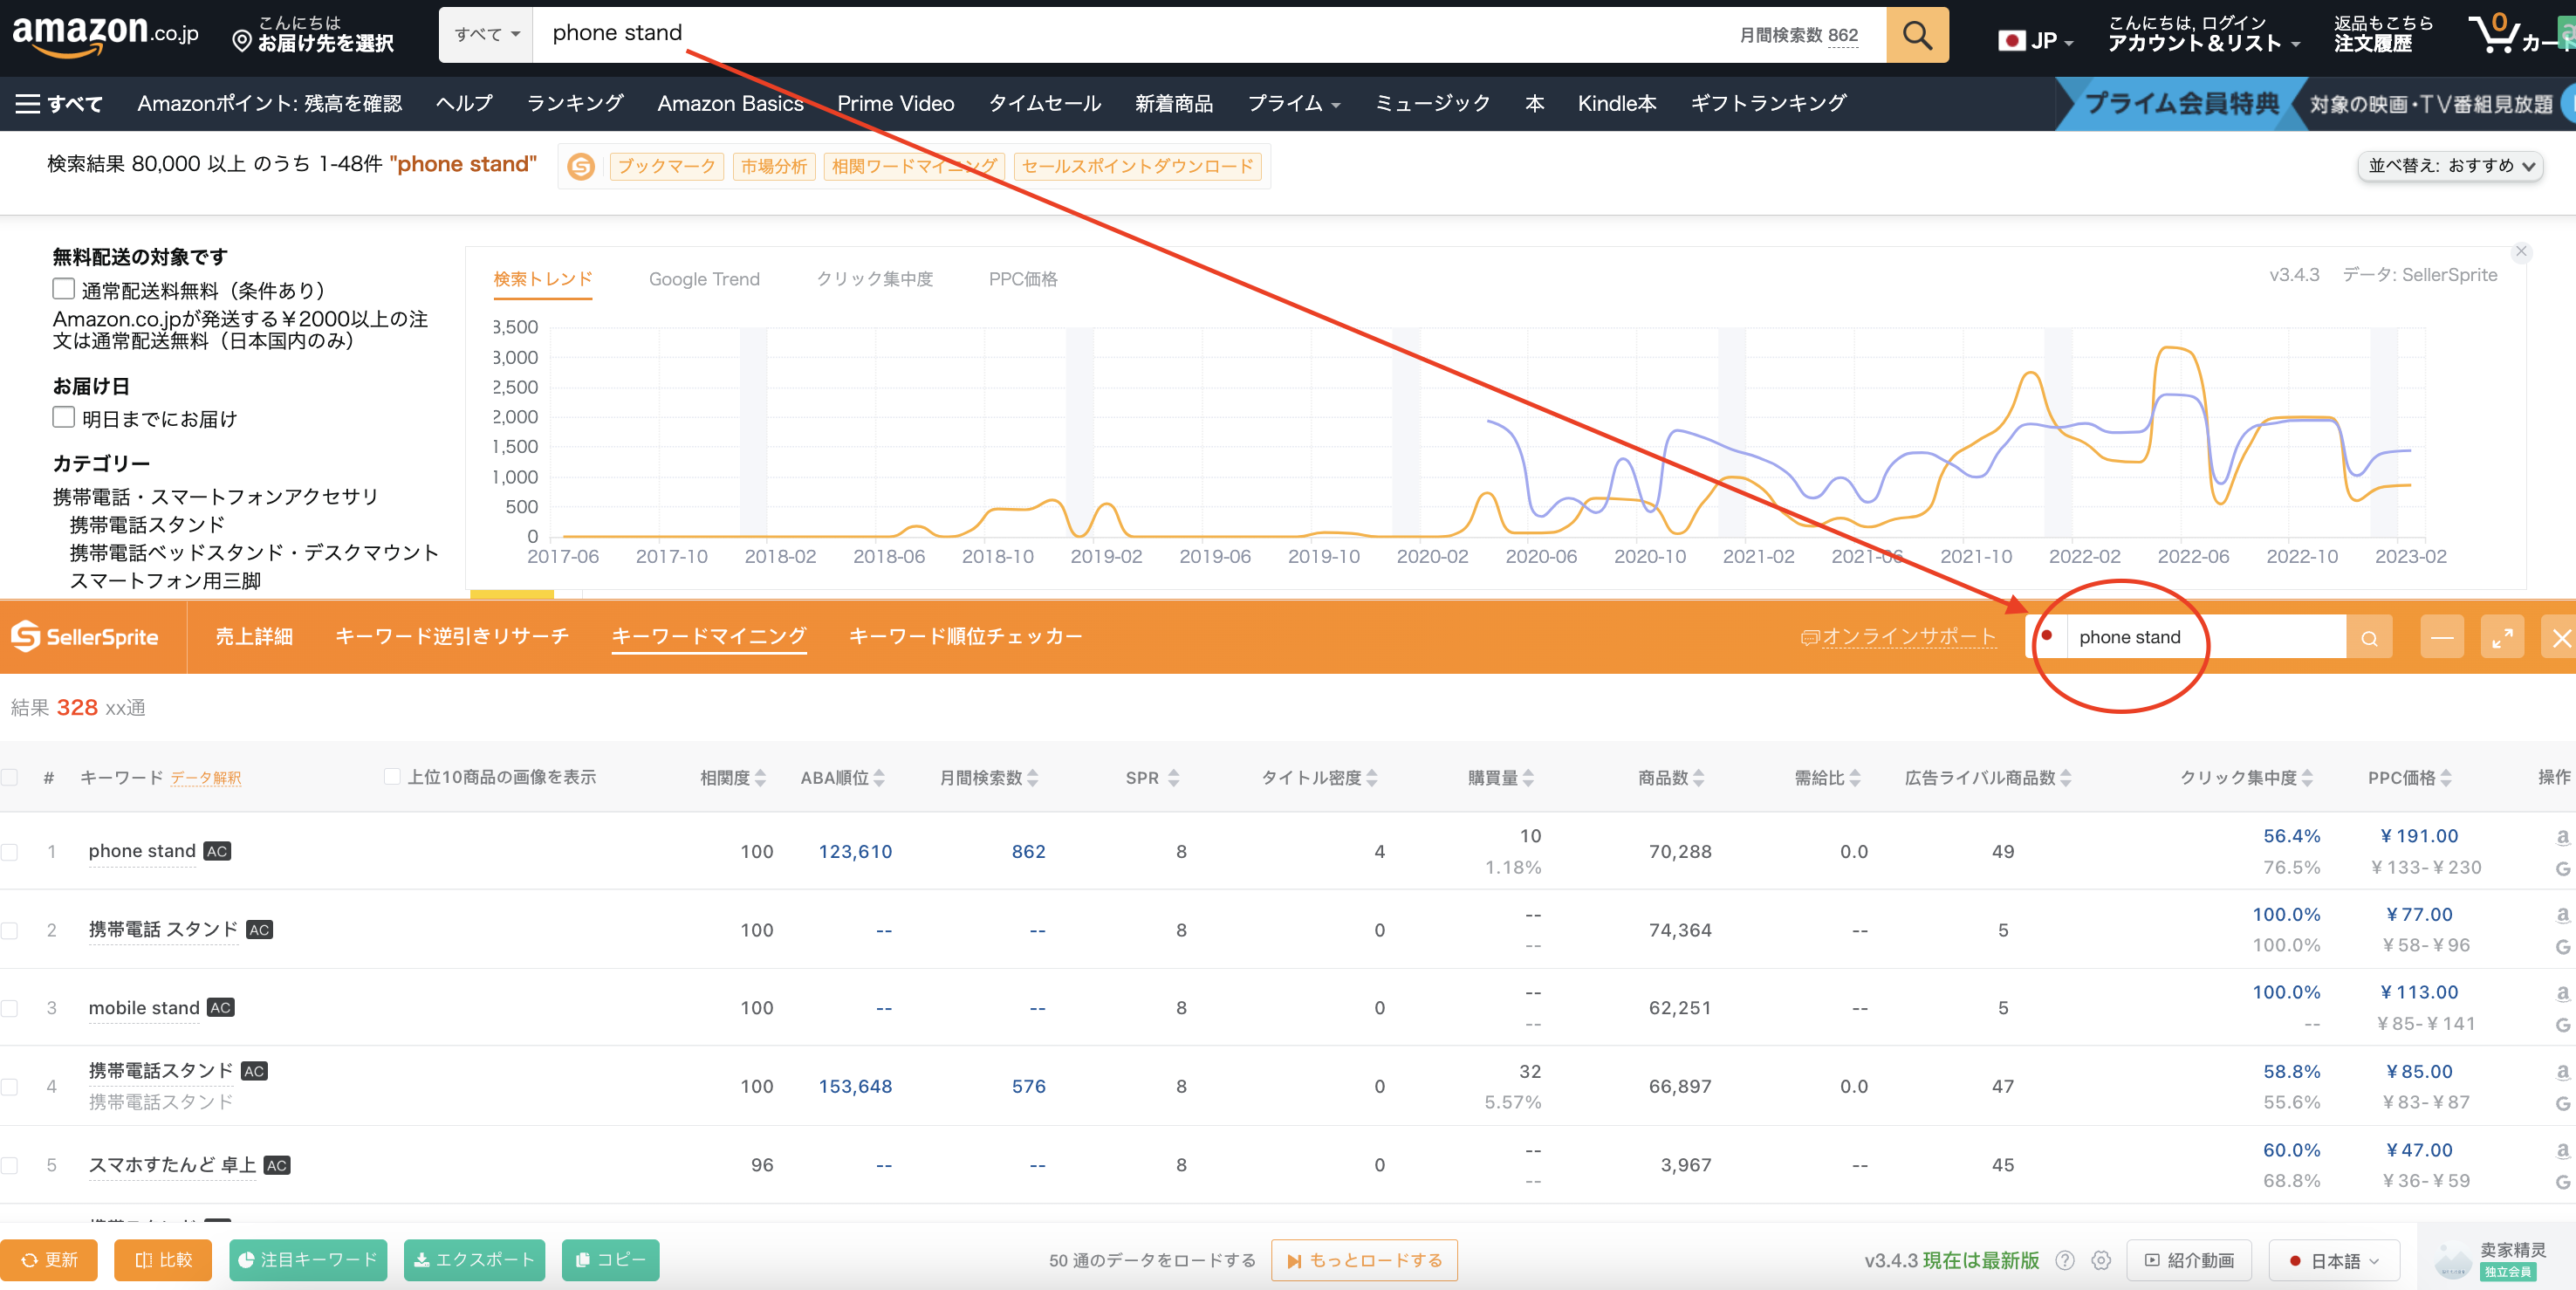Viewport: 2576px width, 1290px height.
Task: Open the すべて search category dropdown
Action: [x=487, y=35]
